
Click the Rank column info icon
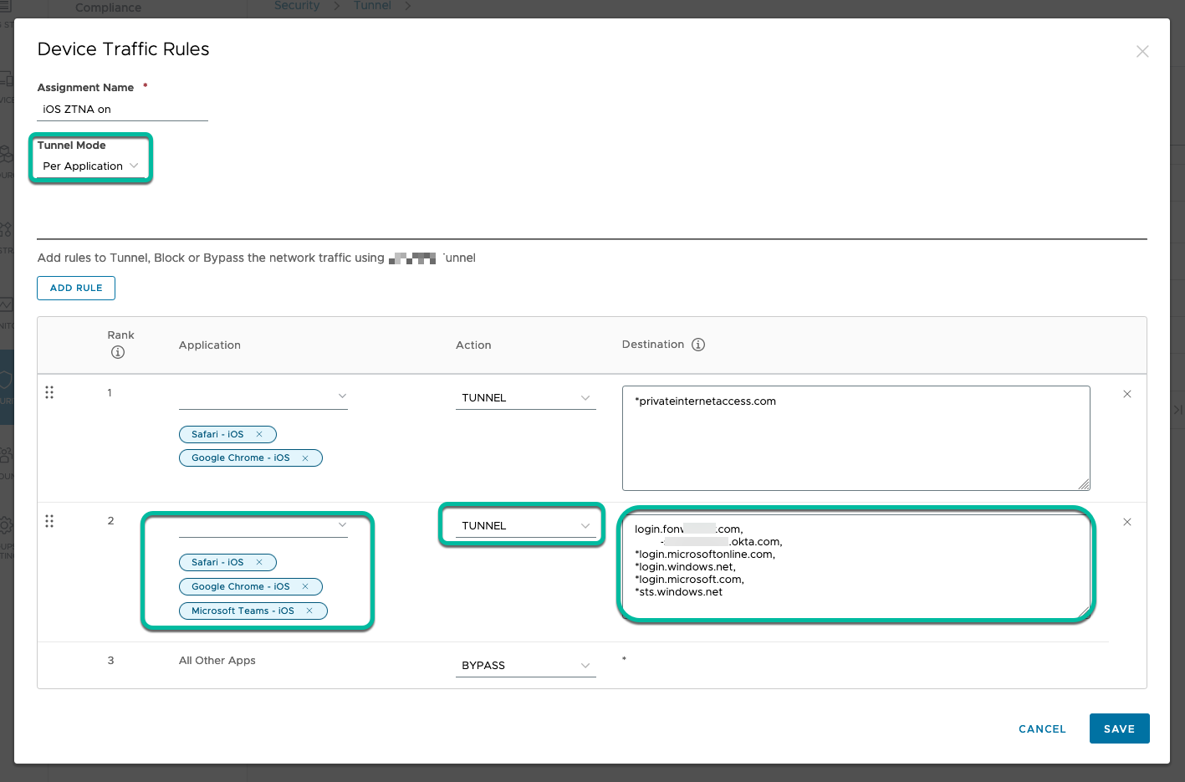tap(117, 352)
